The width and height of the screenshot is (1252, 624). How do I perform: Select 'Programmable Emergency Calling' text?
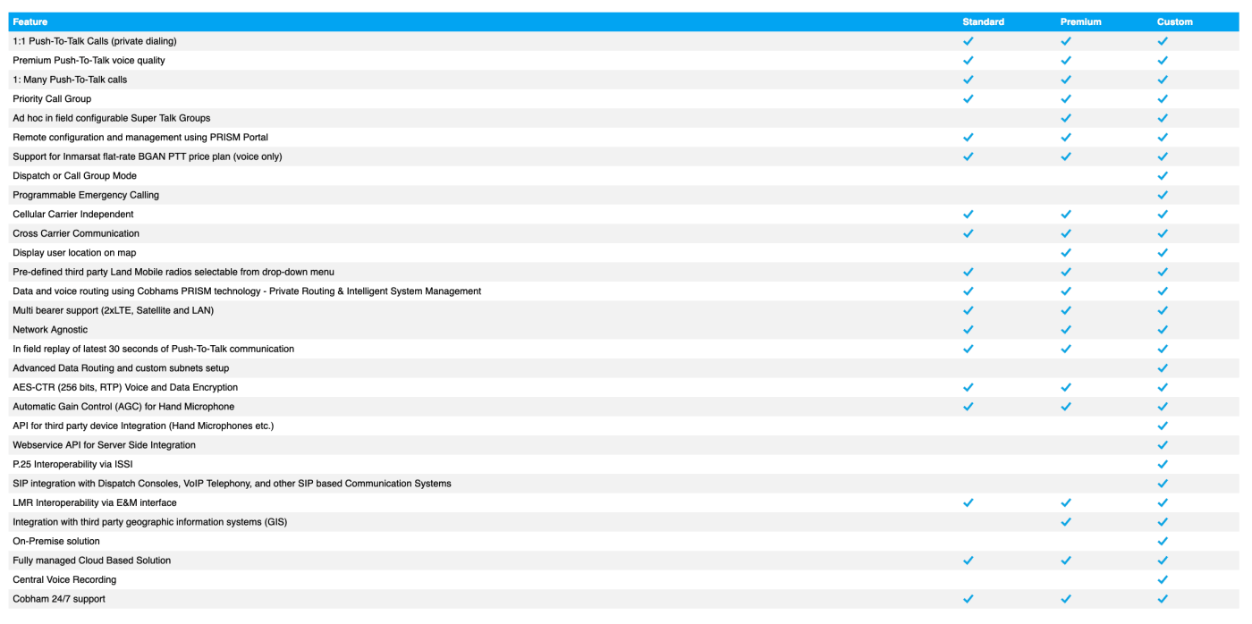coord(86,195)
